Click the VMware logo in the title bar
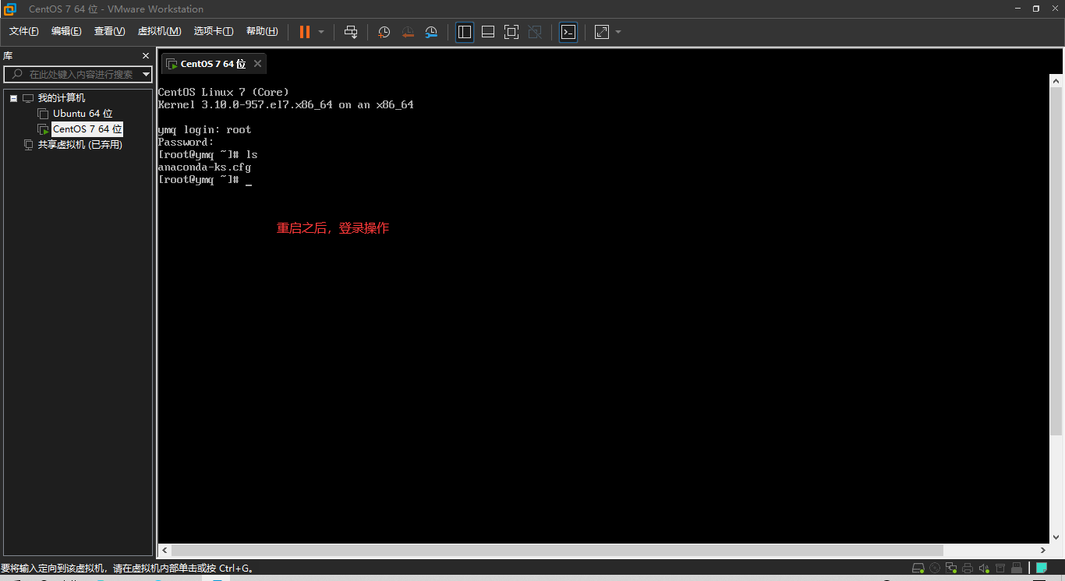The width and height of the screenshot is (1065, 581). pyautogui.click(x=9, y=9)
